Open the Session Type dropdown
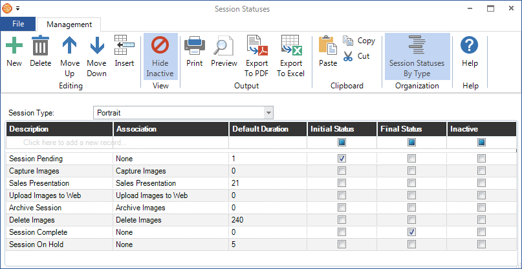The height and width of the screenshot is (269, 522). click(268, 113)
